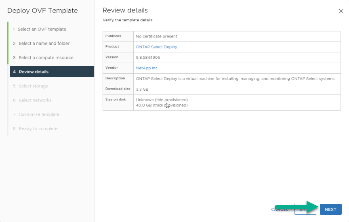This screenshot has width=349, height=222.
Task: Open the ONTAP Select Deploy product link
Action: pyautogui.click(x=156, y=47)
